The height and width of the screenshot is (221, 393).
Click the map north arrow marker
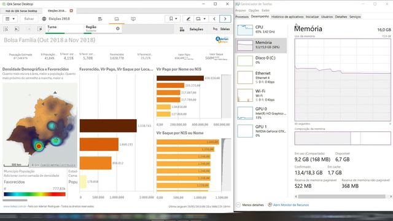[55, 93]
